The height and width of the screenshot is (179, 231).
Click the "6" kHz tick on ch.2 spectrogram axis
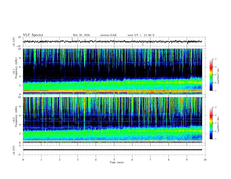click(x=20, y=116)
